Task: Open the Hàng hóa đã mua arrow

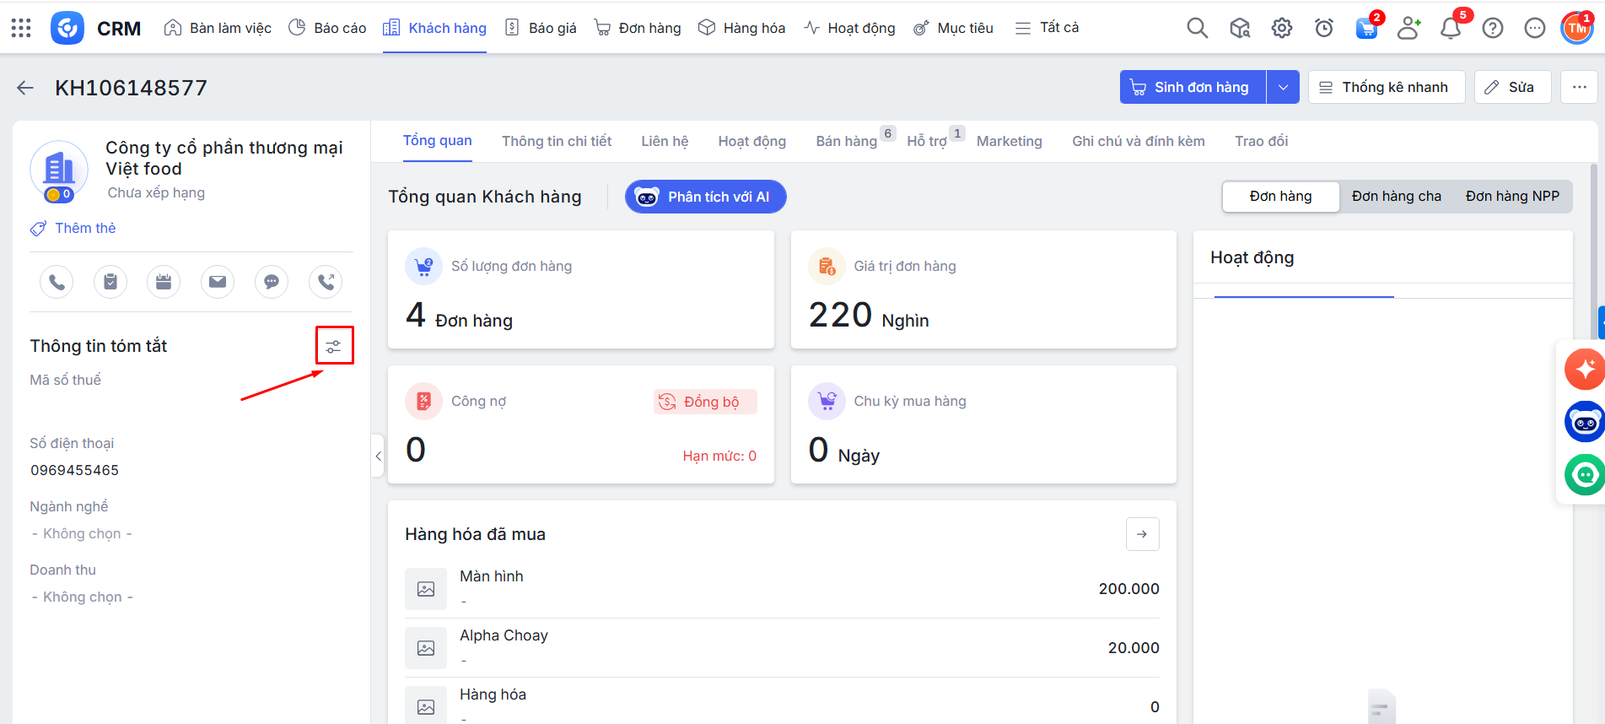Action: pos(1142,534)
